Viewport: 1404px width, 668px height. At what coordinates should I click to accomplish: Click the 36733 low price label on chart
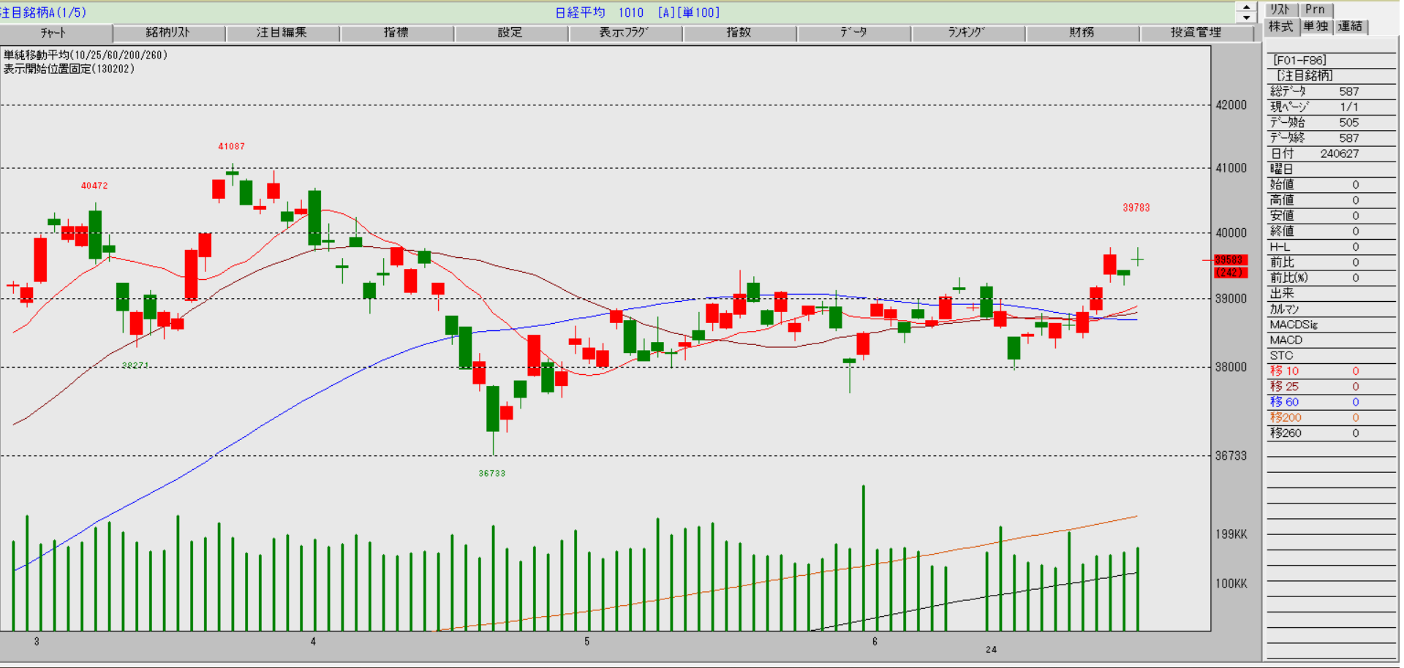tap(492, 473)
